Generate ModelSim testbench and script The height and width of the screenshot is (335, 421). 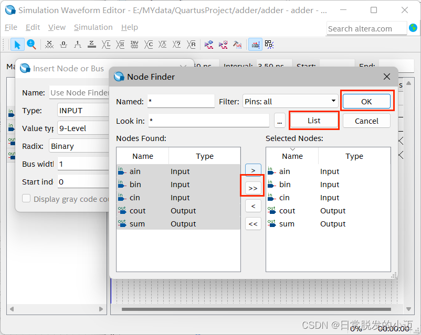237,45
